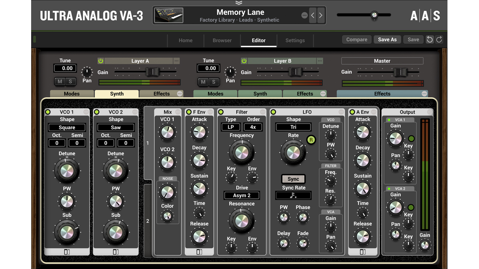Open A Env module options icon
Image resolution: width=479 pixels, height=269 pixels.
pos(374,112)
